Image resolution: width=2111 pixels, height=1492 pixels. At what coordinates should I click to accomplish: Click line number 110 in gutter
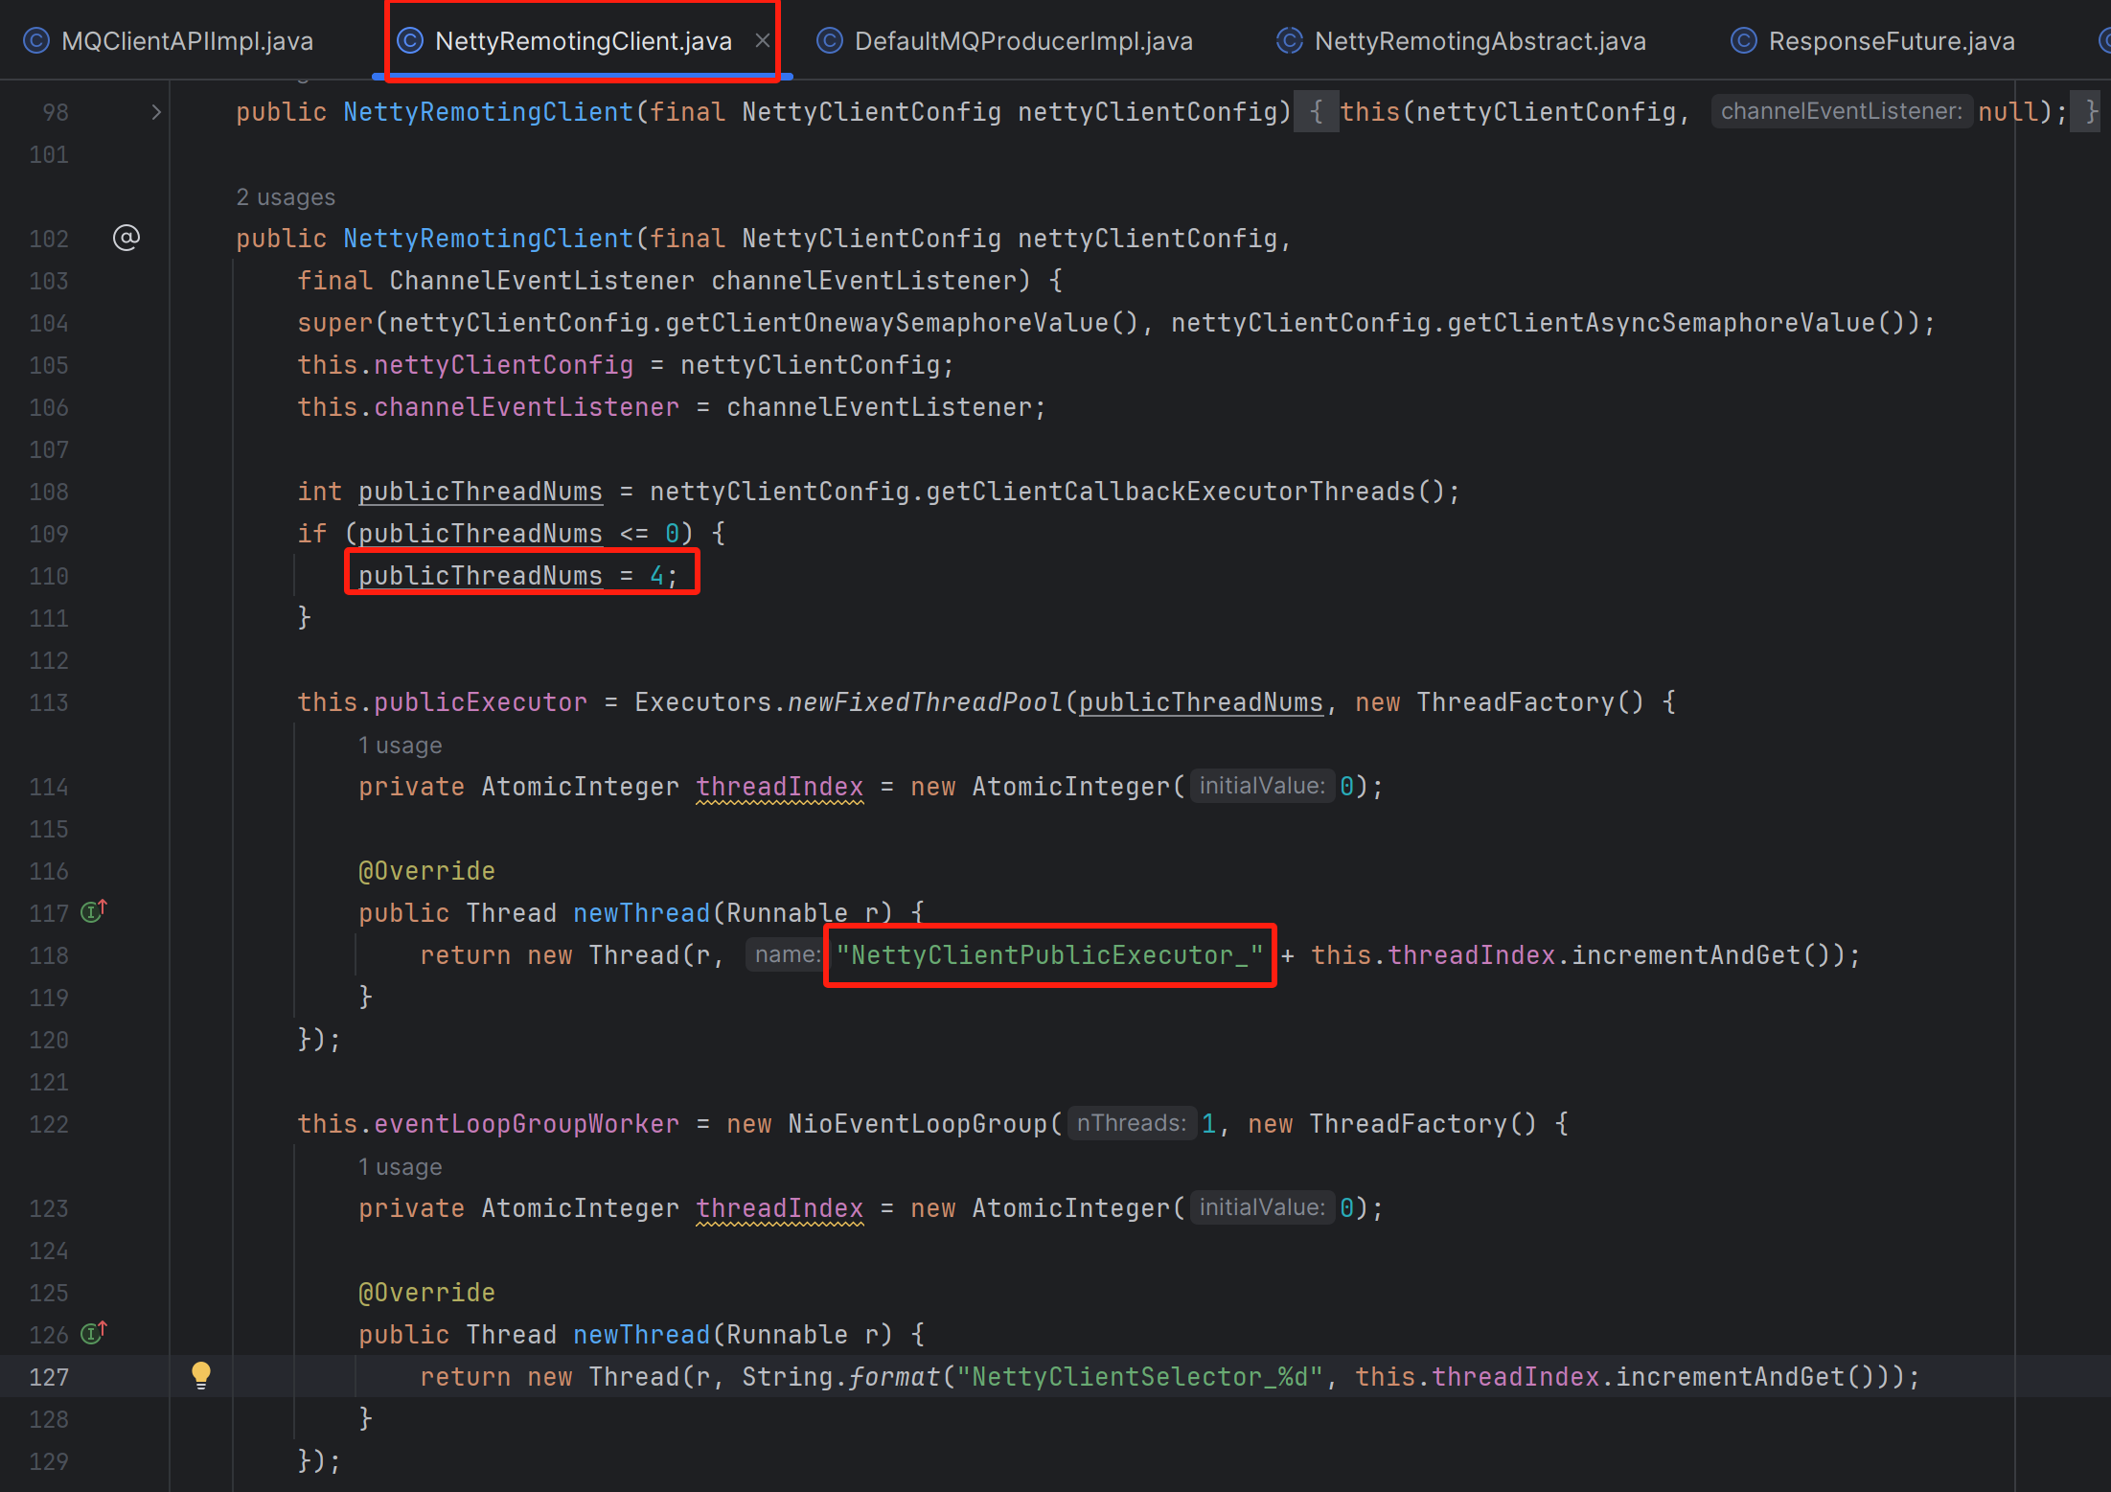(49, 576)
